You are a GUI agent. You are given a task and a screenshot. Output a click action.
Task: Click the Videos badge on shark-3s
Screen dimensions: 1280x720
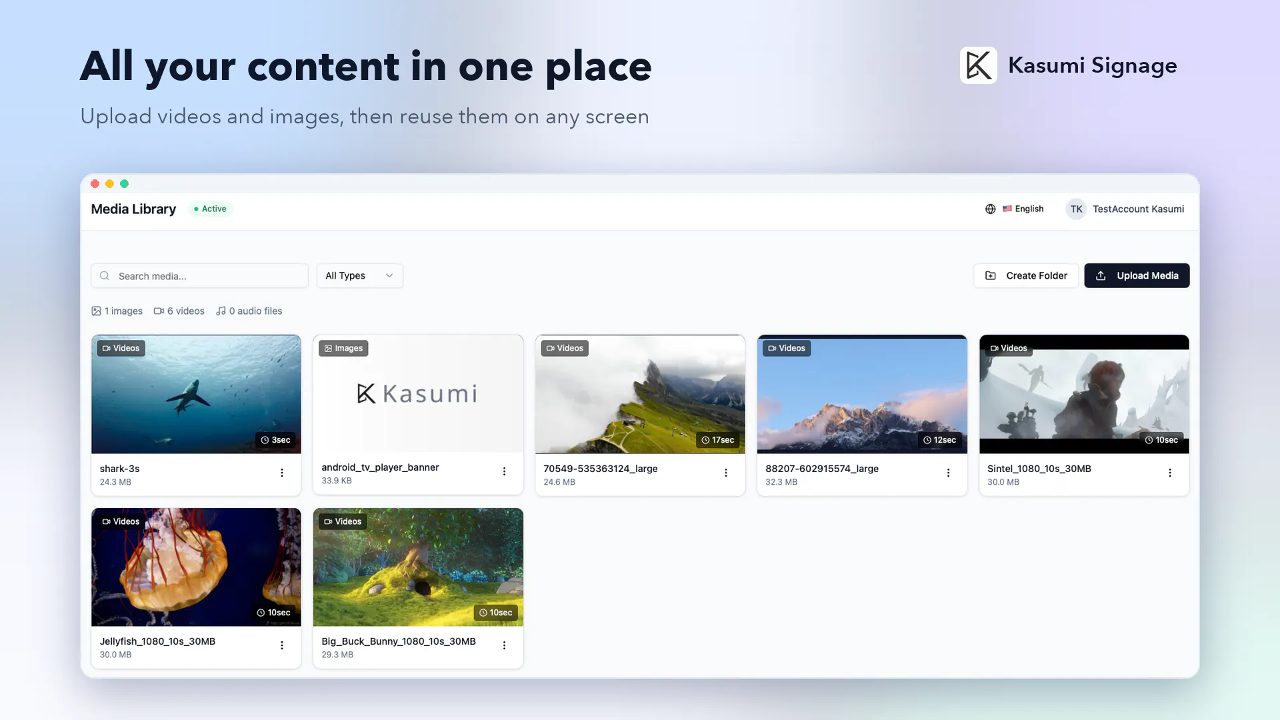tap(121, 348)
